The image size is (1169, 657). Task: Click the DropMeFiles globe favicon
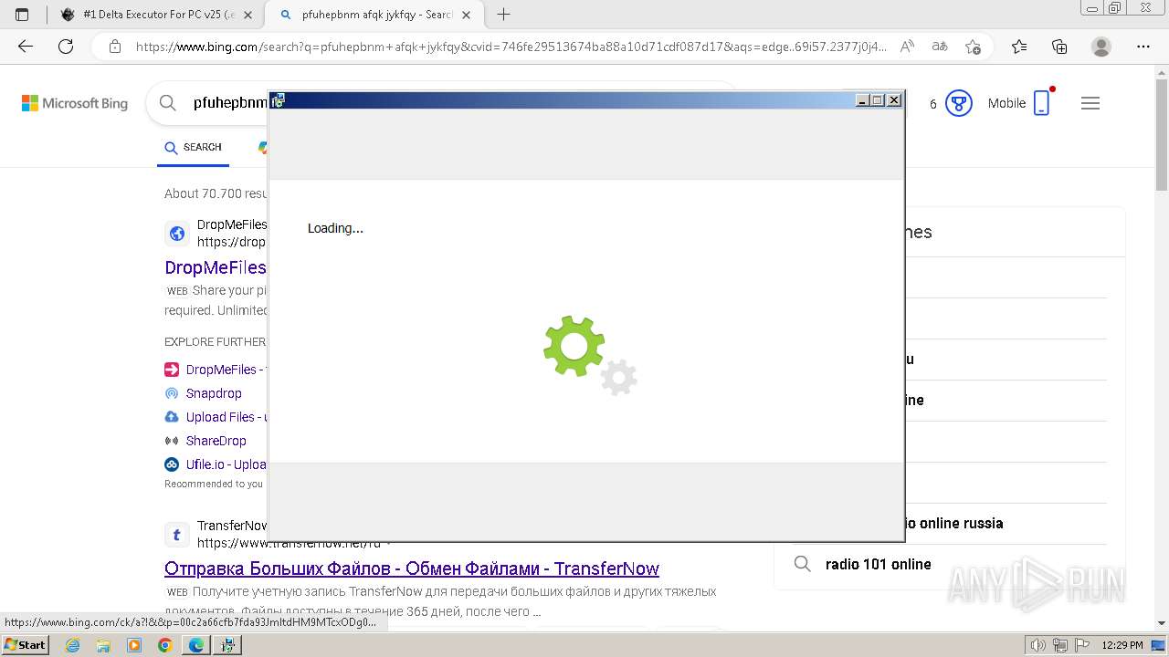[x=177, y=233]
